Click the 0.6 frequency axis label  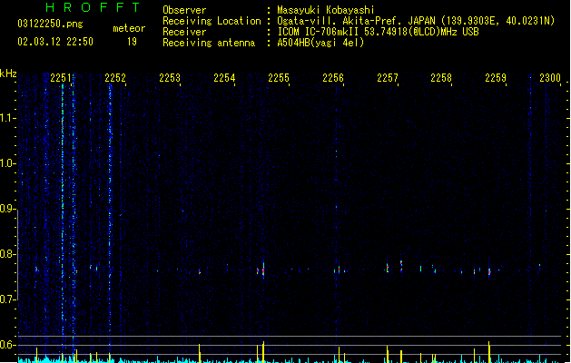tap(7, 345)
